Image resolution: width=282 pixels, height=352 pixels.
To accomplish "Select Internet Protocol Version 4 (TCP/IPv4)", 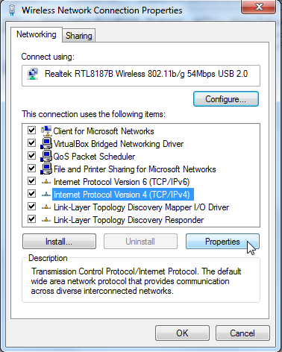I will coord(123,195).
